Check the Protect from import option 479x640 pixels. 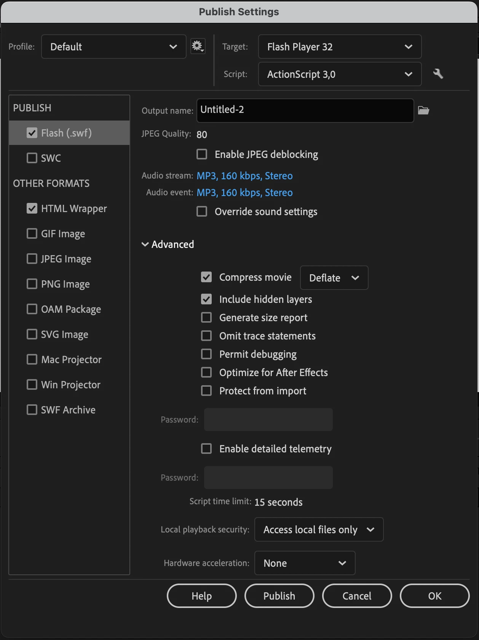pos(206,391)
